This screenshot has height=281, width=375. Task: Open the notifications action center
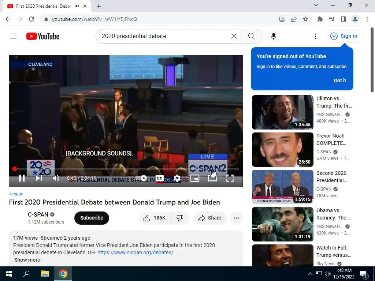(x=363, y=274)
